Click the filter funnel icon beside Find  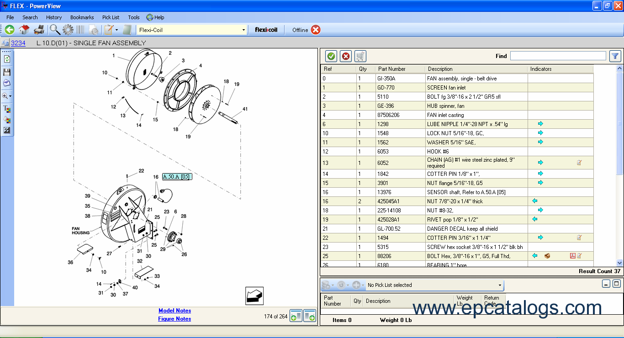pyautogui.click(x=615, y=56)
